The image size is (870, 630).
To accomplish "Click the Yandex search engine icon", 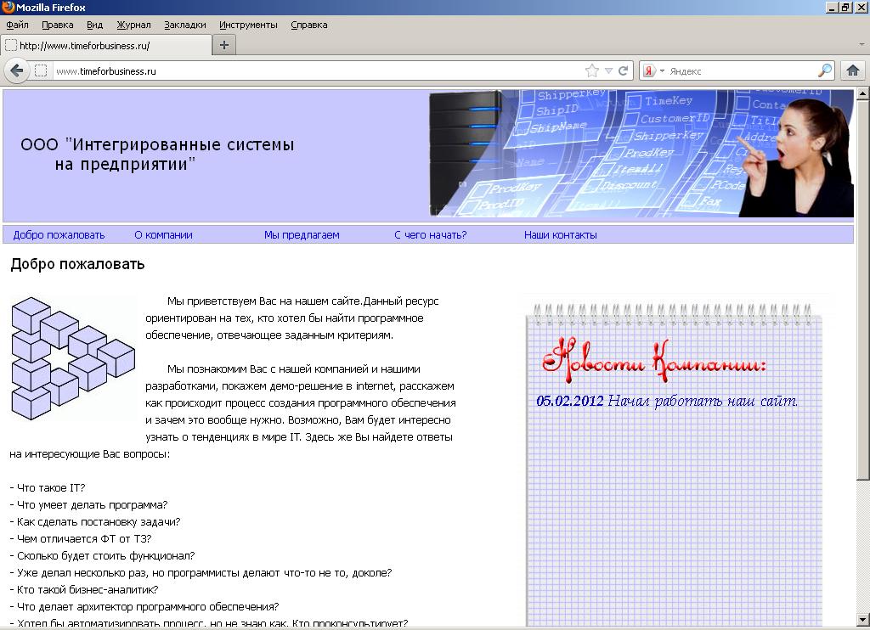I will 648,70.
